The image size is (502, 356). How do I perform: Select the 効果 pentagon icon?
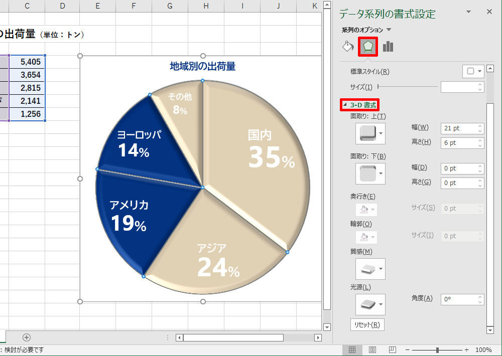click(368, 46)
